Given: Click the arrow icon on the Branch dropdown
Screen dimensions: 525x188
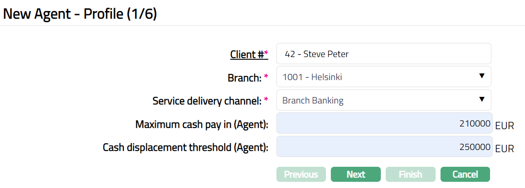Looking at the screenshot, I should [x=482, y=77].
